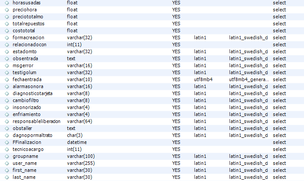Click utf8mb4 charset in fechaentrada row
This screenshot has width=304, height=181.
click(203, 79)
